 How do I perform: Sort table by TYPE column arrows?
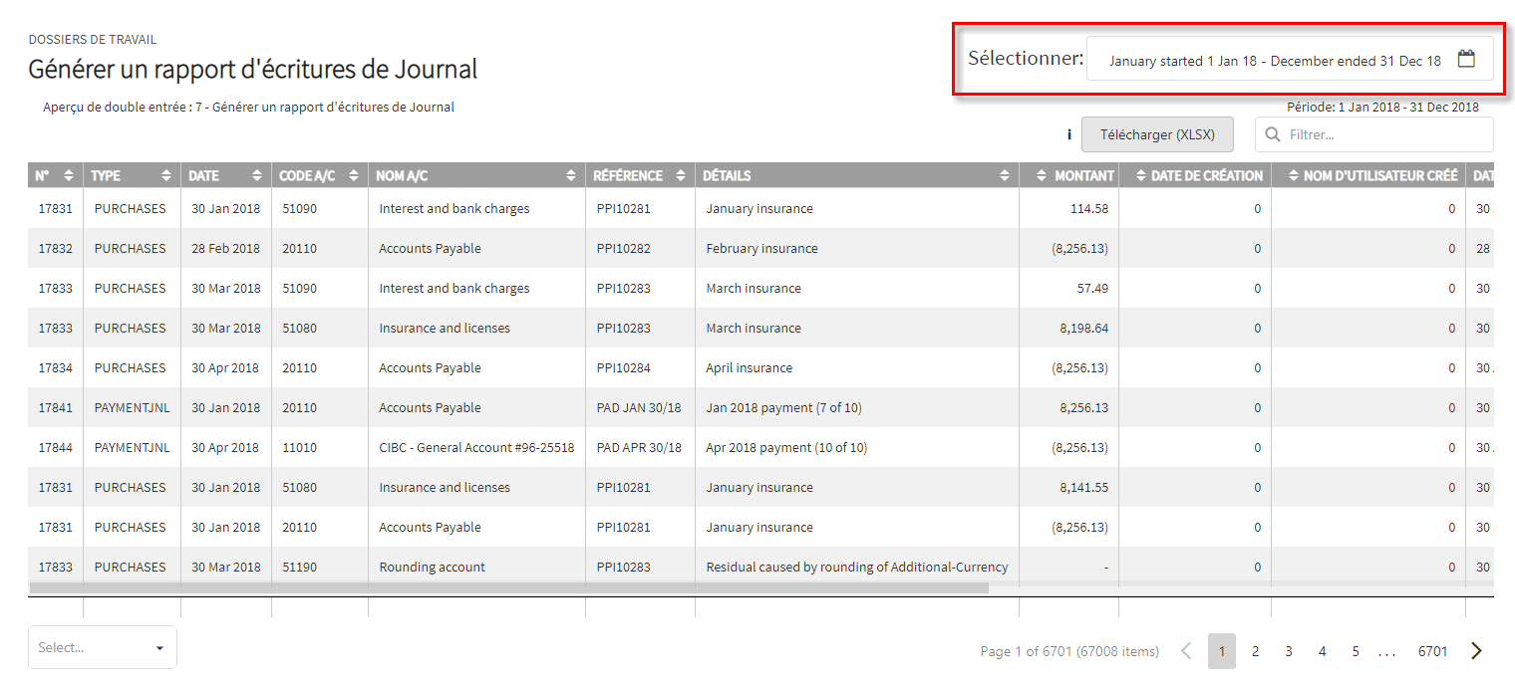pyautogui.click(x=166, y=175)
